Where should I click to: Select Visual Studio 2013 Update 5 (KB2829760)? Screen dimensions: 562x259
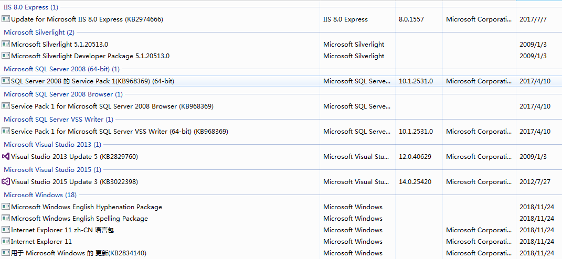click(75, 157)
